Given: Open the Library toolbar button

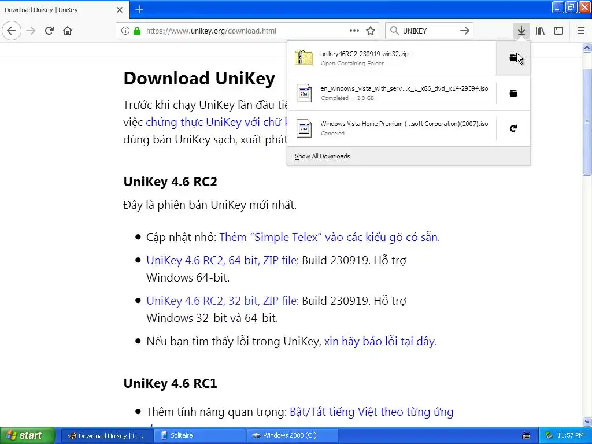Looking at the screenshot, I should pos(540,31).
